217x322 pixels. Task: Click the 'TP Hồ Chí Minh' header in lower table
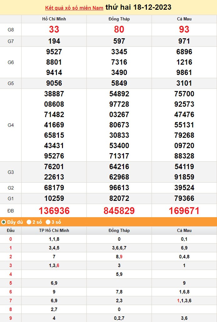point(54,230)
